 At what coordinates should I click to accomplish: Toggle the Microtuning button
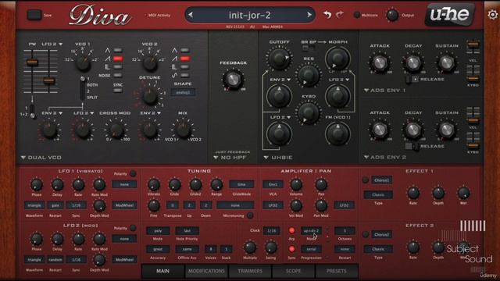tap(250, 215)
